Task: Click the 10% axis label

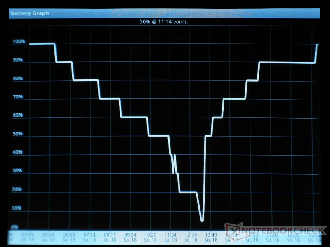Action: (16, 208)
